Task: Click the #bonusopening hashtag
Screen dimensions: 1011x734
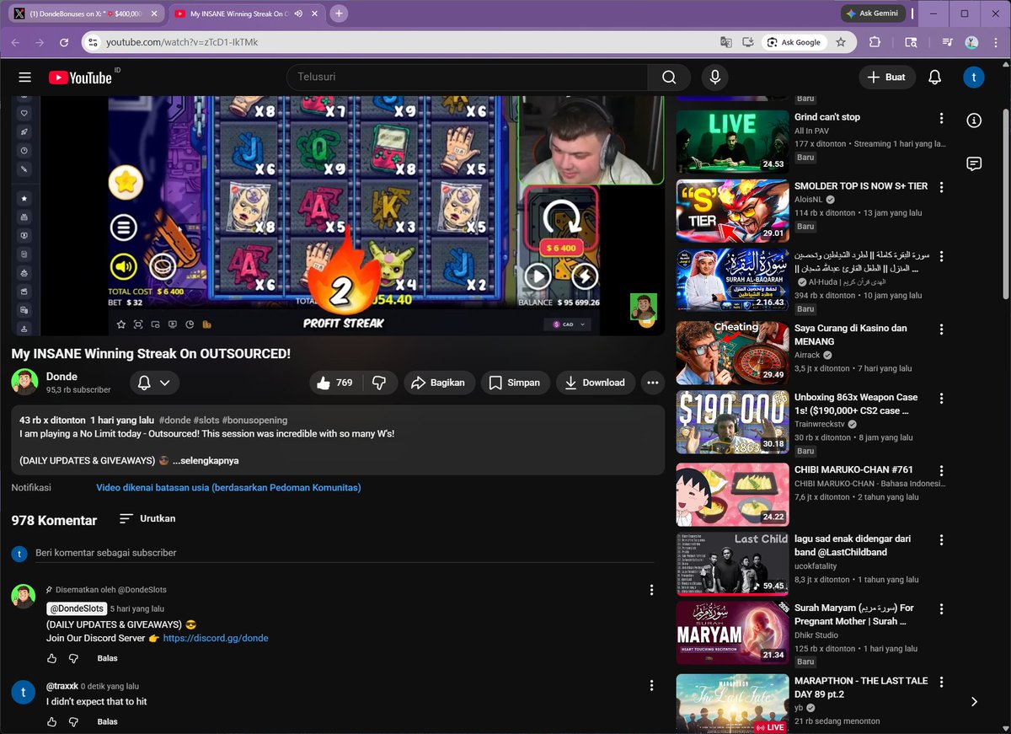Action: click(254, 420)
